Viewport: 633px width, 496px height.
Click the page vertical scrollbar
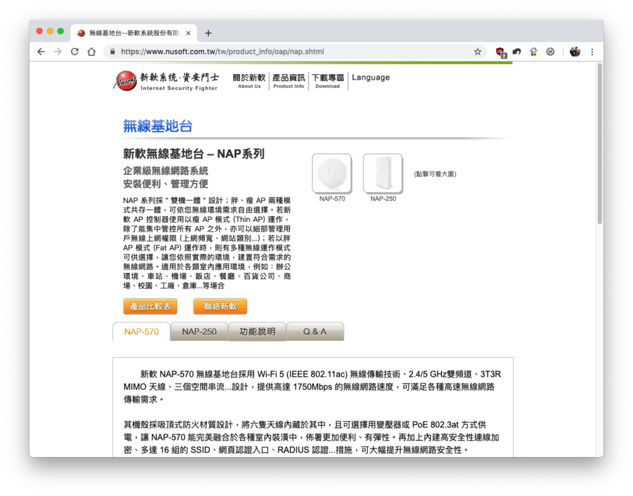pos(600,143)
